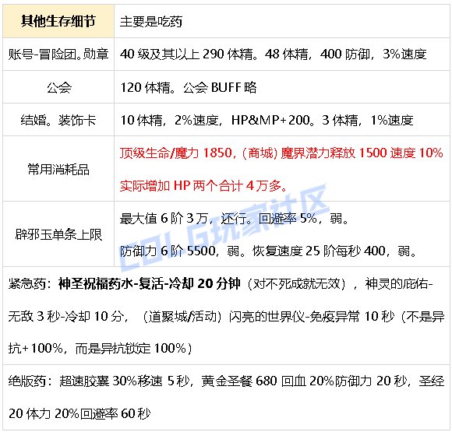Screen dimensions: 452x432
Task: Select the line starting 防御力 6 阶 5500
Action: pyautogui.click(x=268, y=251)
